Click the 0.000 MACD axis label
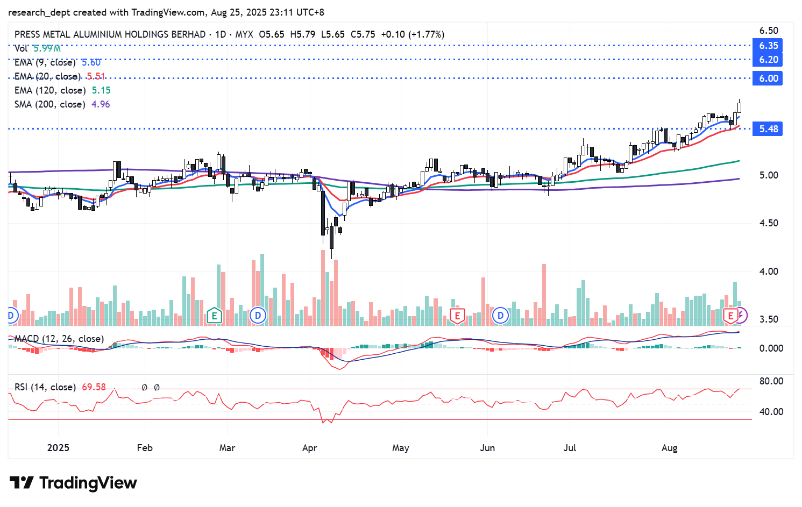Screen dimensions: 802x507 (x=771, y=348)
